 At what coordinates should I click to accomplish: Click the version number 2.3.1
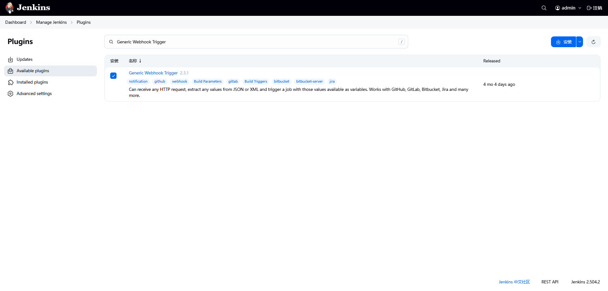click(x=184, y=73)
